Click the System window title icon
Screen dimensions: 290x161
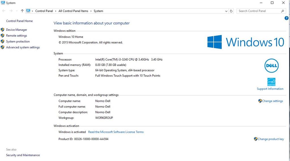3,3
